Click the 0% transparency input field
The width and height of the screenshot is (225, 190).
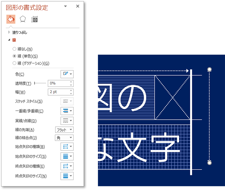point(58,83)
